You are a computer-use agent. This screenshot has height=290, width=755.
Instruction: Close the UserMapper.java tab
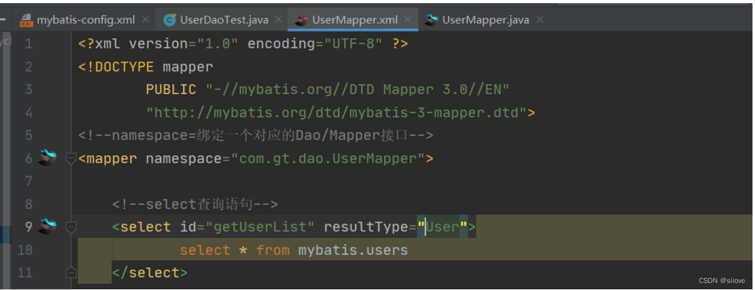coord(540,20)
